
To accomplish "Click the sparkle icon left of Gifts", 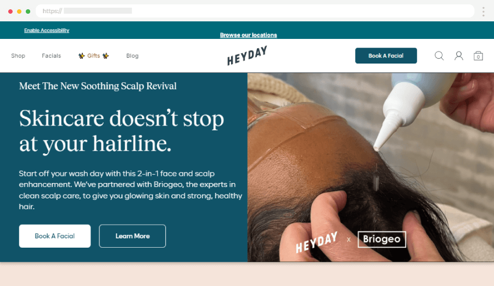I will pyautogui.click(x=82, y=56).
